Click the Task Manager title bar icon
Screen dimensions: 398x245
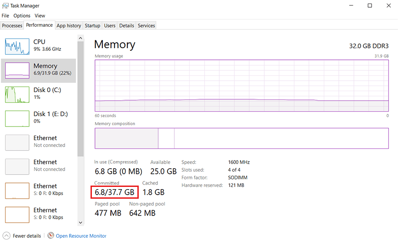coord(5,5)
